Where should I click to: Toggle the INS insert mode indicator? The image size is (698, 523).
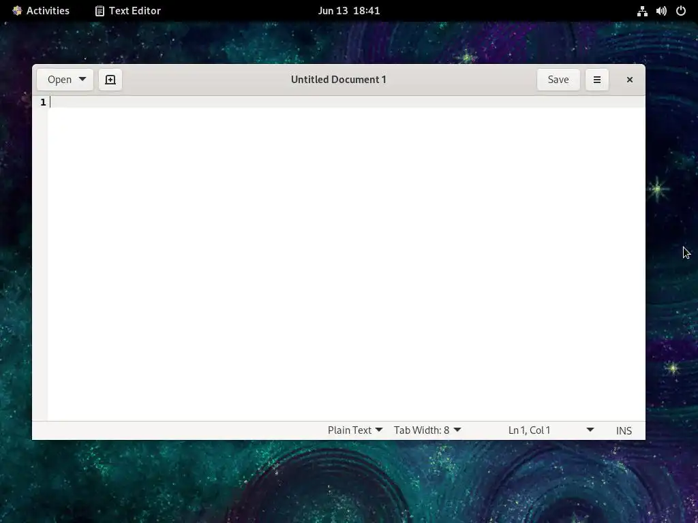[x=624, y=430]
